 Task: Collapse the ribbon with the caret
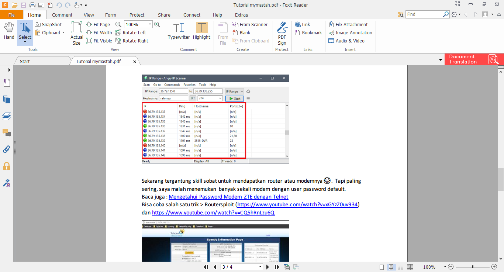click(x=499, y=14)
